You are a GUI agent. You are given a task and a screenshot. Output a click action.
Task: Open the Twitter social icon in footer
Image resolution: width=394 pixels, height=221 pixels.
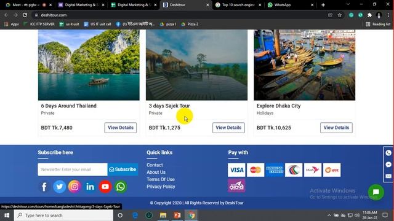pos(59,187)
